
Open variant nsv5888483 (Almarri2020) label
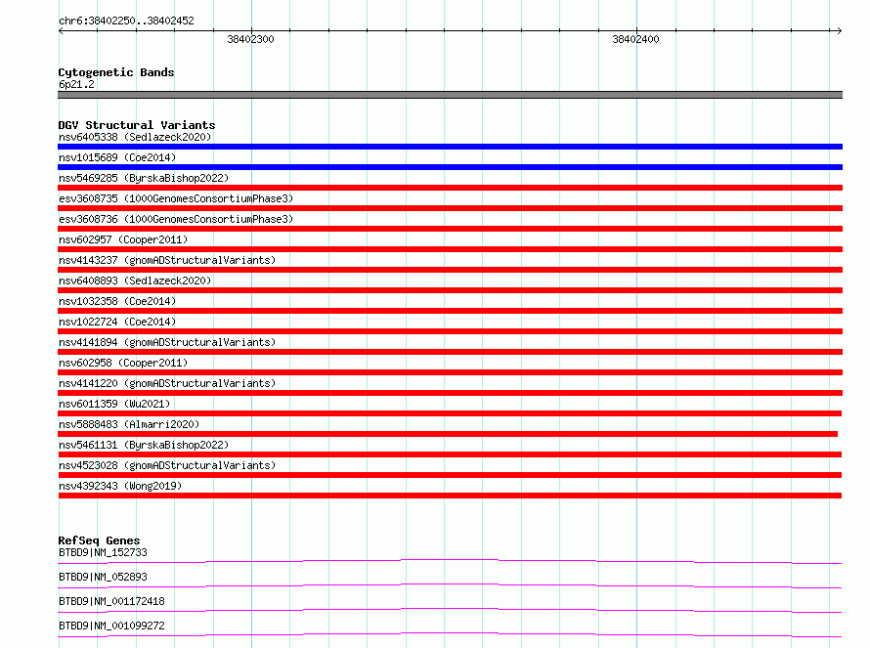click(129, 424)
